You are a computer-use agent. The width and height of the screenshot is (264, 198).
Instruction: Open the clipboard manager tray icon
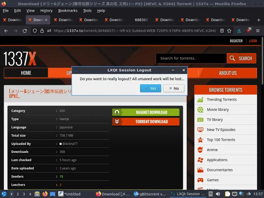pyautogui.click(x=227, y=194)
